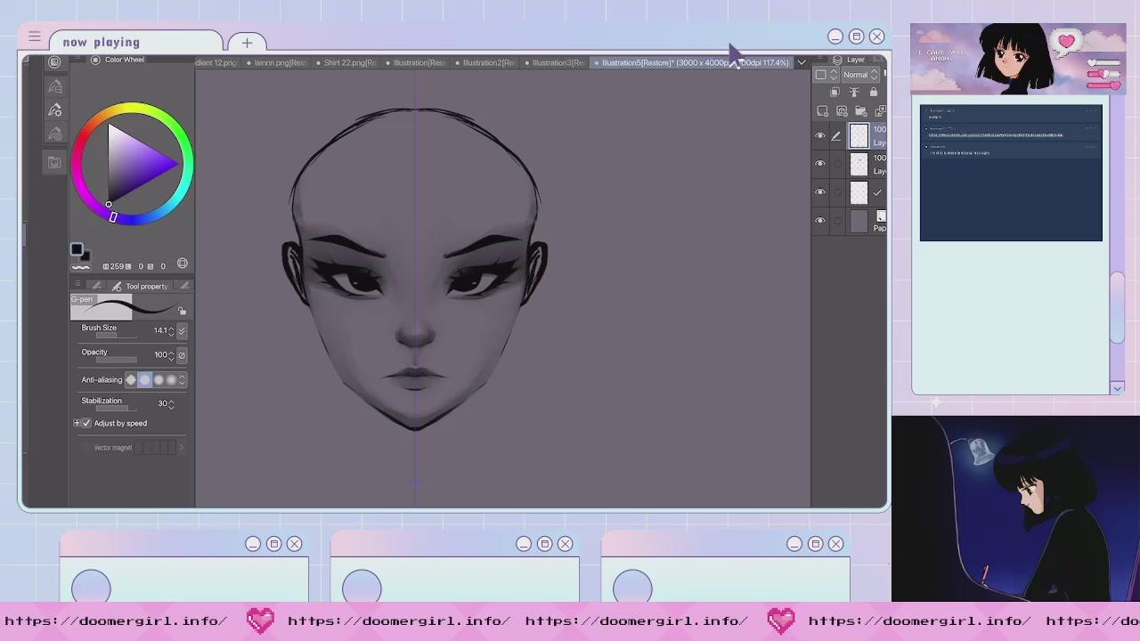Select the transparent color wave swatch

(81, 266)
